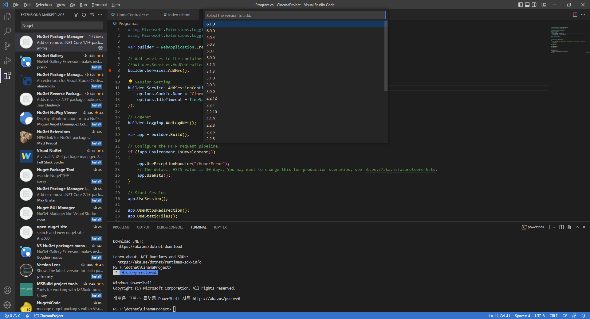Install the NuGet NuPkg Viewer extension
Viewport: 590px width, 319px height.
coord(96,124)
